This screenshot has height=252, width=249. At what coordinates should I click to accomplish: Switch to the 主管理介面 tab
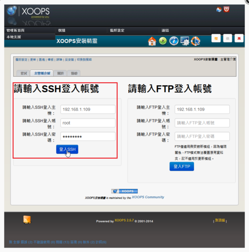point(42,73)
